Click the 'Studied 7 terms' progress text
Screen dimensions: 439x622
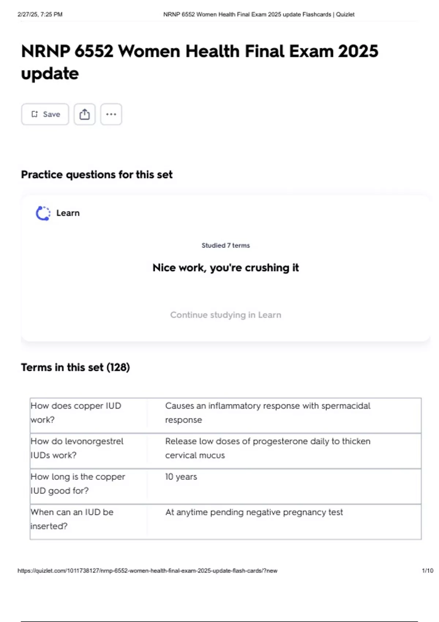pyautogui.click(x=225, y=246)
